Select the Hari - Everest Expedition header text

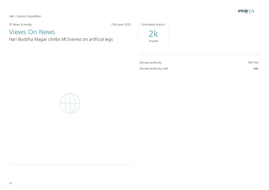(25, 16)
